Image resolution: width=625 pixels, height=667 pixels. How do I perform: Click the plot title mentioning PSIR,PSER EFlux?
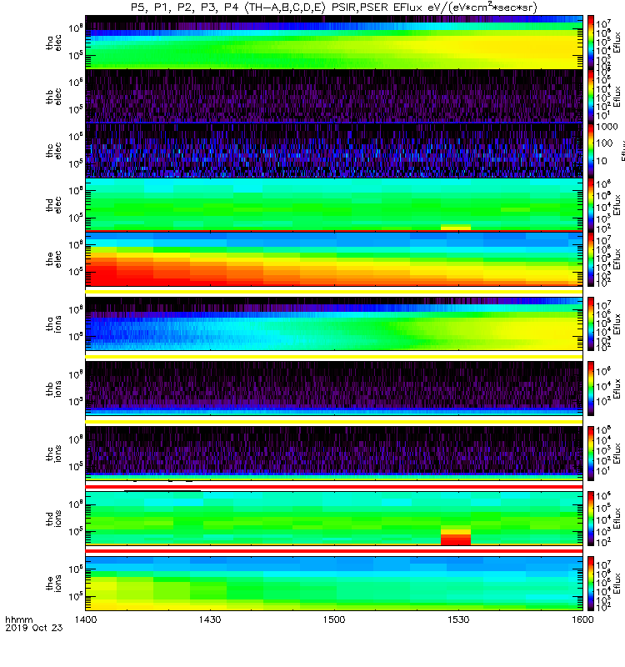[334, 8]
